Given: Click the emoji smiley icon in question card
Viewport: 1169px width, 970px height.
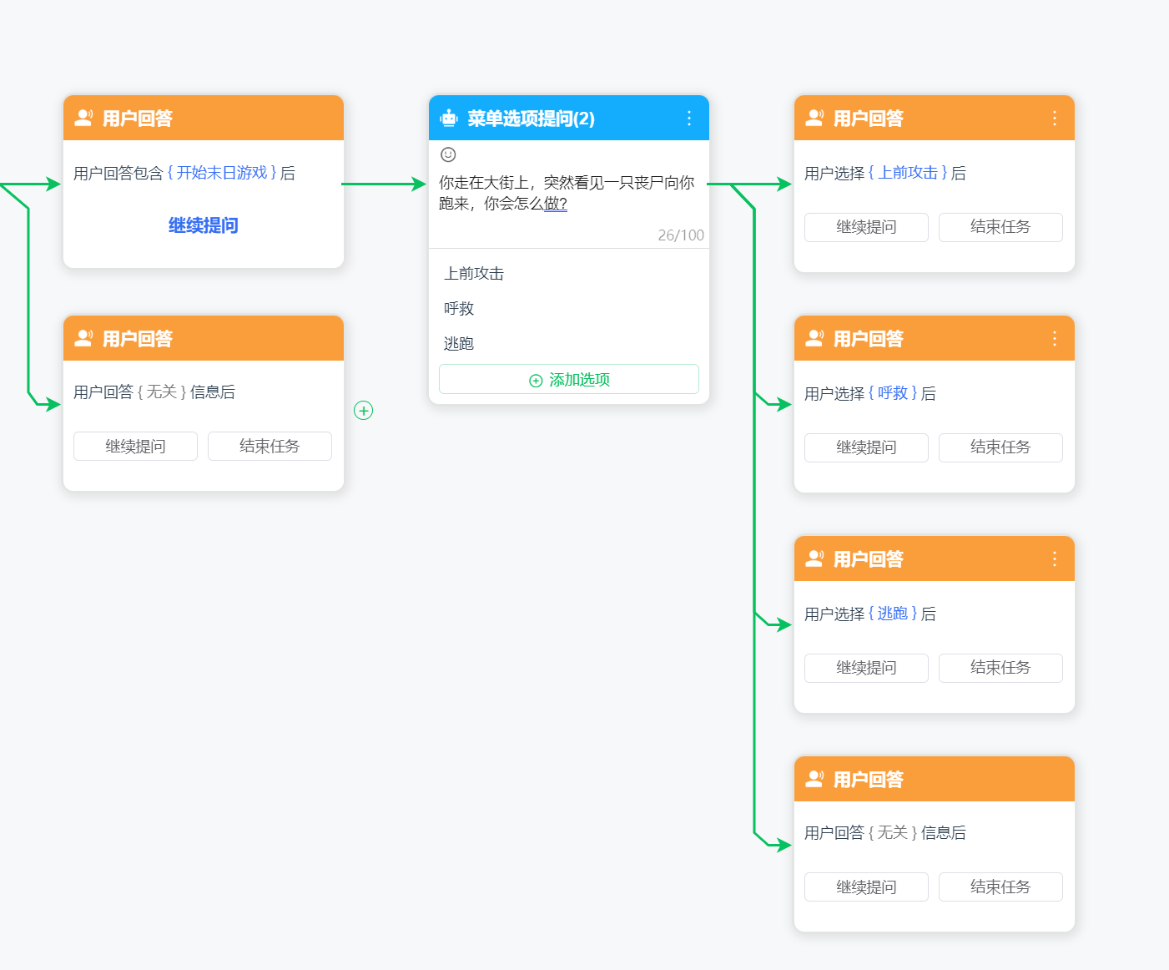Looking at the screenshot, I should click(x=448, y=154).
